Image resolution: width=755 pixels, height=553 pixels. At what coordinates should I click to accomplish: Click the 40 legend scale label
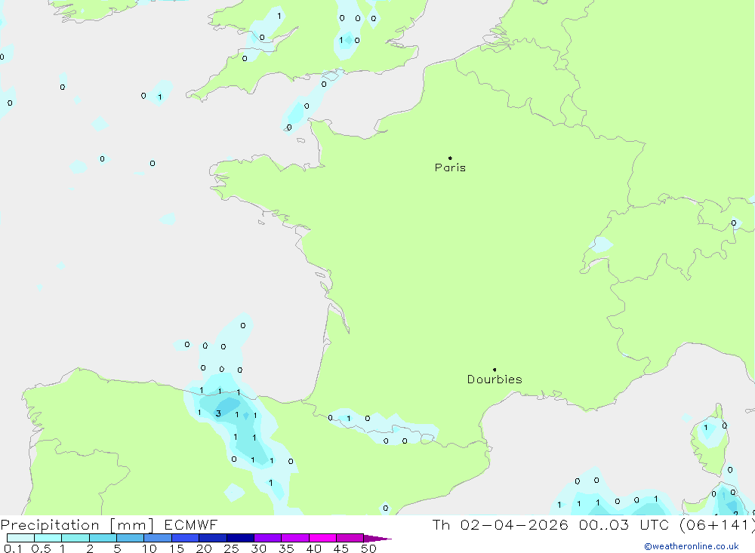pos(314,548)
